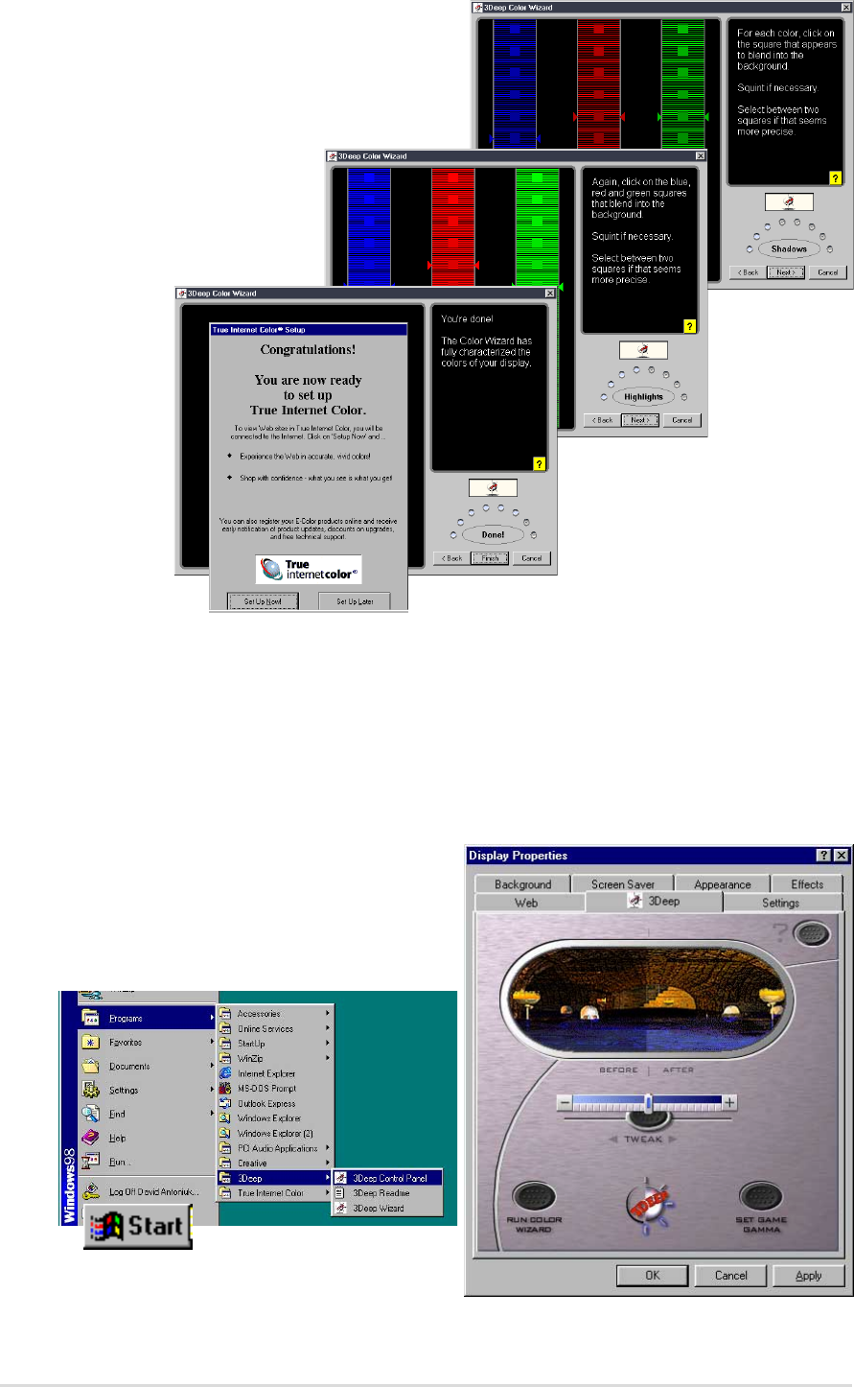Click the gamma slider handle above Tweak
The width and height of the screenshot is (854, 1387).
click(x=648, y=1103)
